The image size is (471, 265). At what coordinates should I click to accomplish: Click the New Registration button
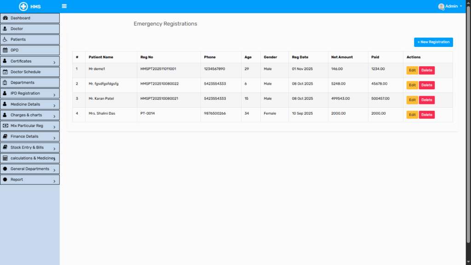(x=433, y=42)
